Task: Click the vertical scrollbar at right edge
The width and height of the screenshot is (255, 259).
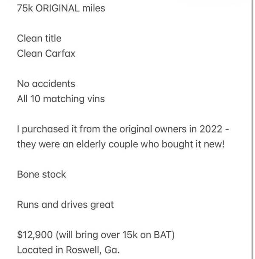Action: pyautogui.click(x=252, y=129)
